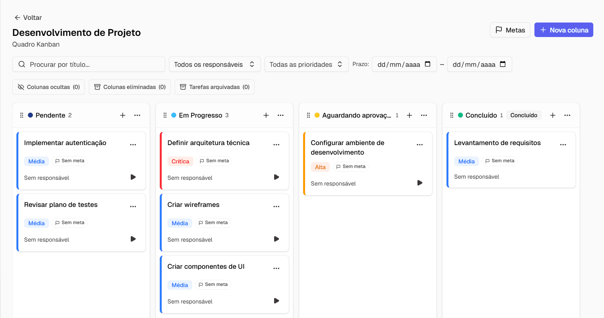This screenshot has width=604, height=318.
Task: Start timer on Configurar ambiente de desenvolvimento card
Action: pyautogui.click(x=420, y=183)
